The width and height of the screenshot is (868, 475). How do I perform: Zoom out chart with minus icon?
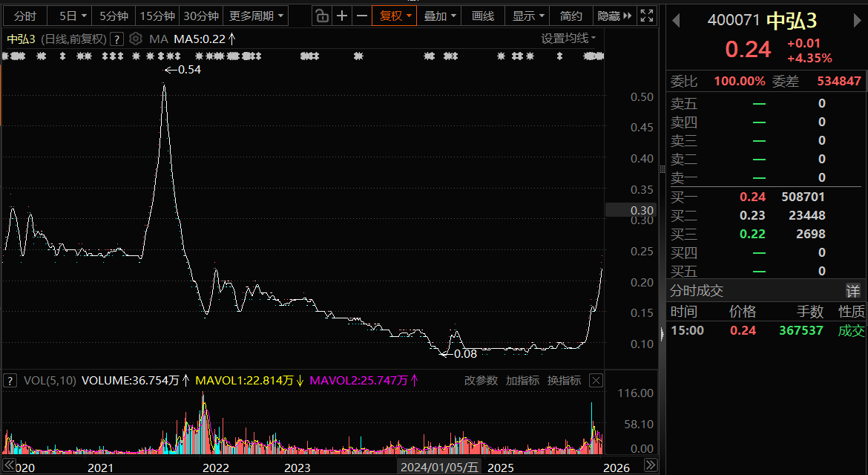[x=362, y=16]
